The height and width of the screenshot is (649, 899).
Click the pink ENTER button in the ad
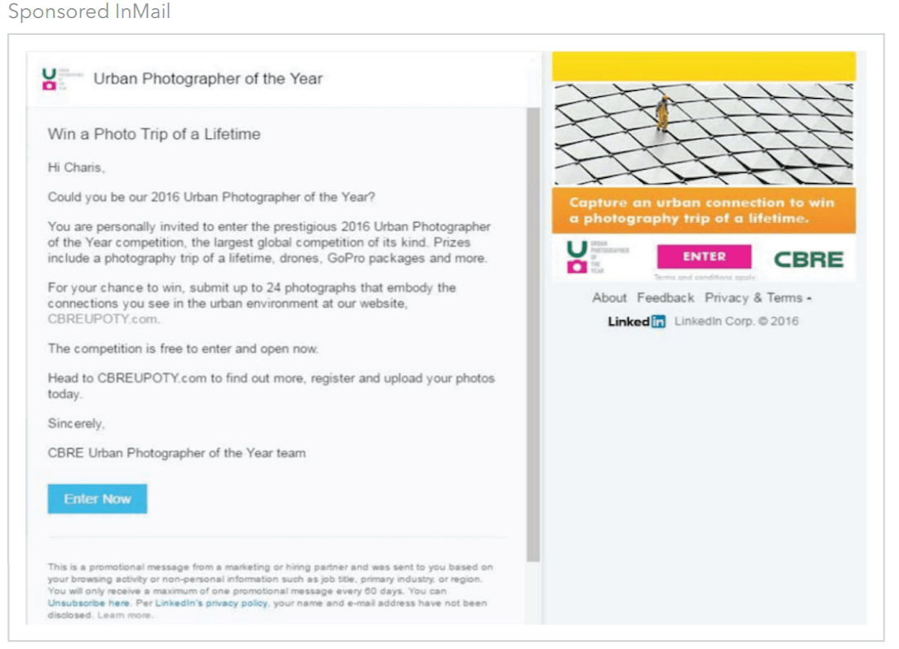coord(704,257)
